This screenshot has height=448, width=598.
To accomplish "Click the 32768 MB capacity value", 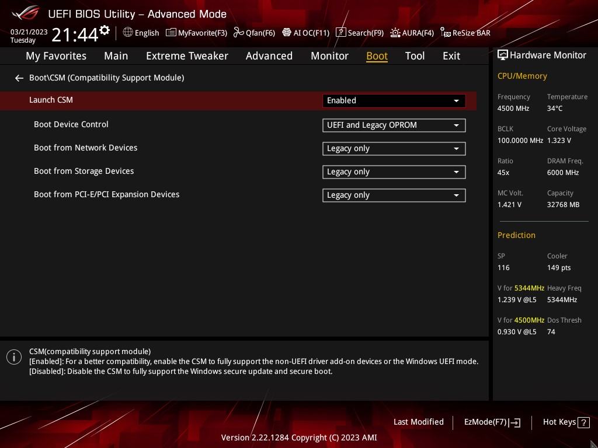I will click(563, 205).
